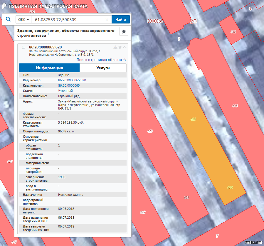Viewport: 264px width, 246px height.
Task: Click the Здания, сооружения results heading
Action: click(x=66, y=33)
